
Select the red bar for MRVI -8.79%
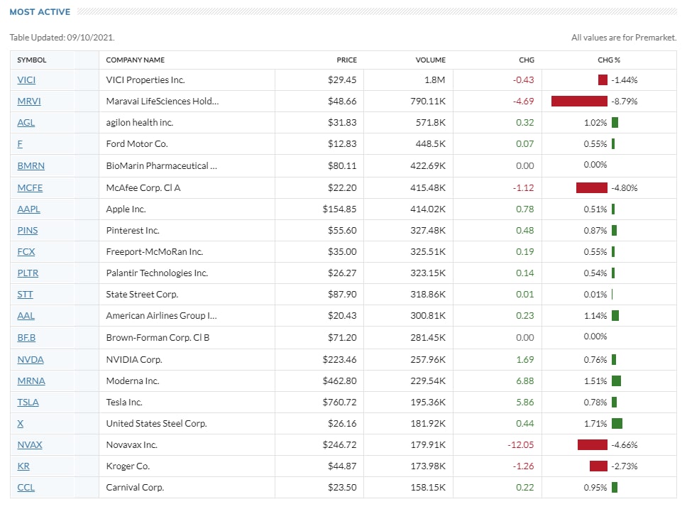pyautogui.click(x=579, y=102)
